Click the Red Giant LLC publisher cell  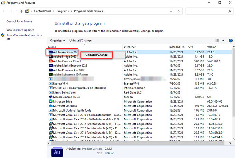tap(133, 93)
